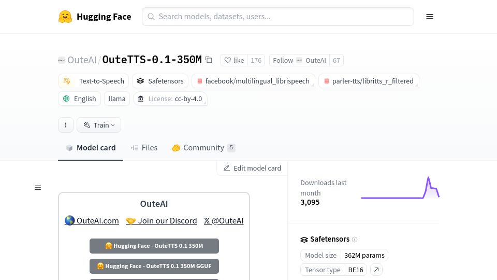
Task: Open parler-tts/libritts_r_filtered dataset tag
Action: click(369, 81)
